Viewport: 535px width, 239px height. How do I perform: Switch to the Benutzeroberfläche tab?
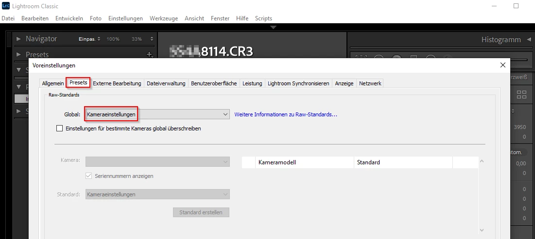pyautogui.click(x=214, y=83)
